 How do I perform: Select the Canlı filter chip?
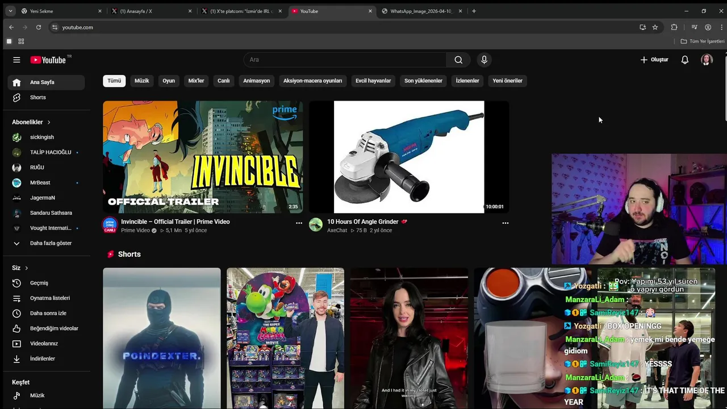pyautogui.click(x=223, y=81)
